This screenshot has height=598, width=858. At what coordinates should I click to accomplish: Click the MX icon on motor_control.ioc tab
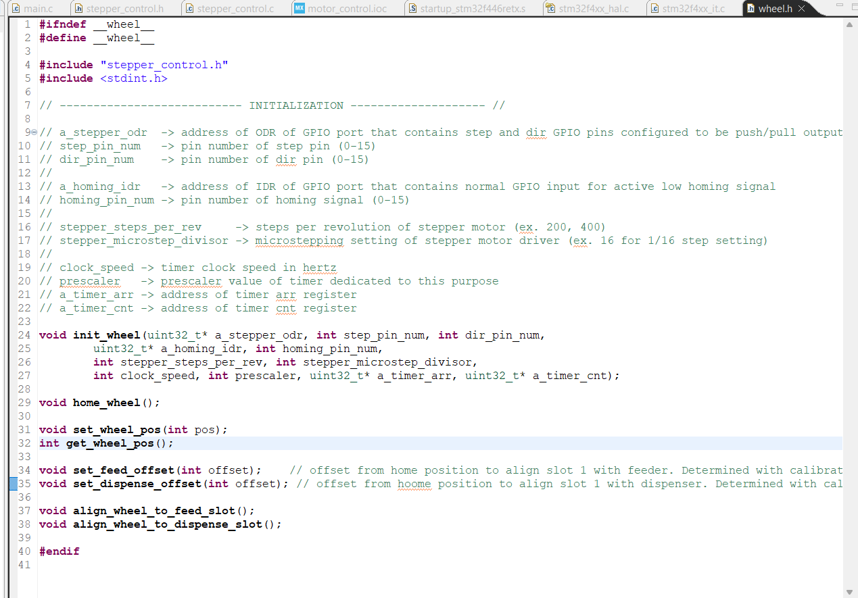299,9
